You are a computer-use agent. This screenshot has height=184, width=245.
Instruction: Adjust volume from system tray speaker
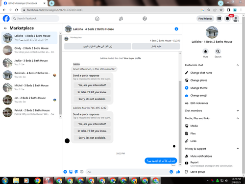pyautogui.click(x=226, y=181)
